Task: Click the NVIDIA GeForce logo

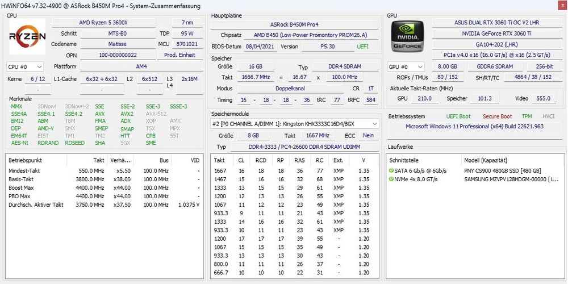Action: tap(408, 37)
